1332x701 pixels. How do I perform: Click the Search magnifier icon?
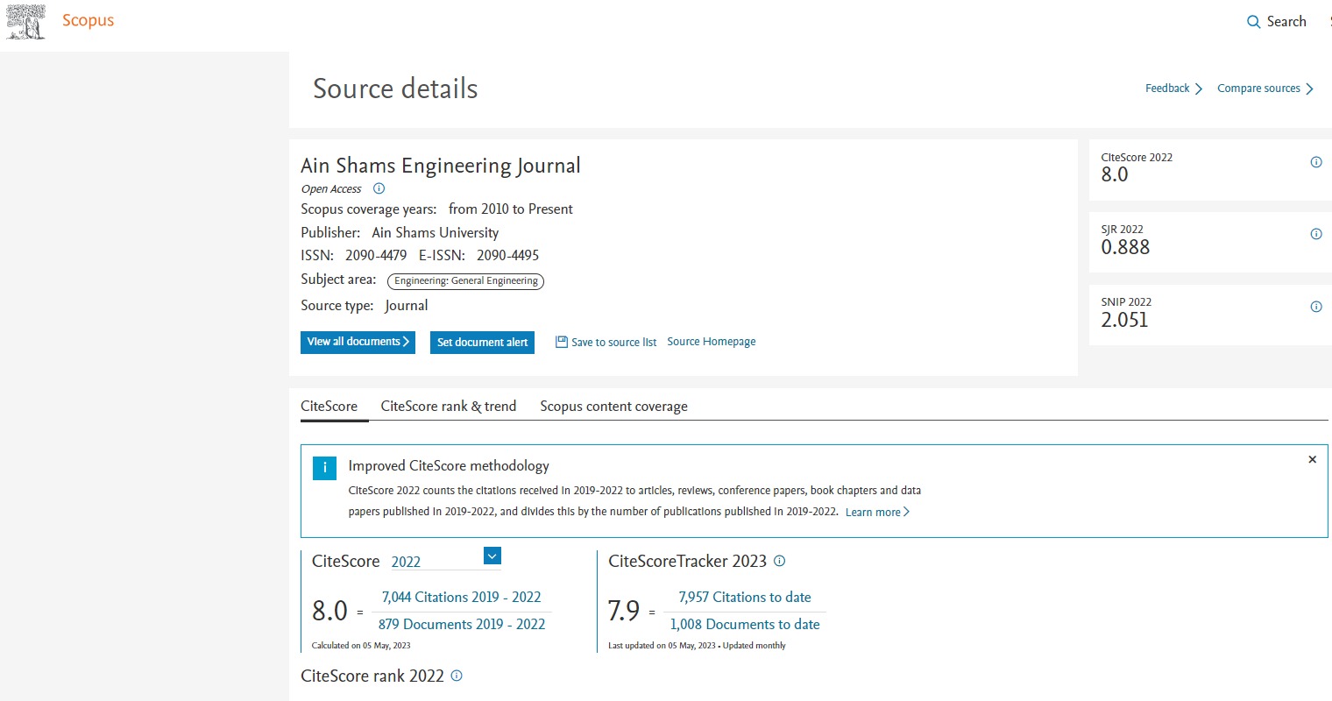(x=1253, y=22)
